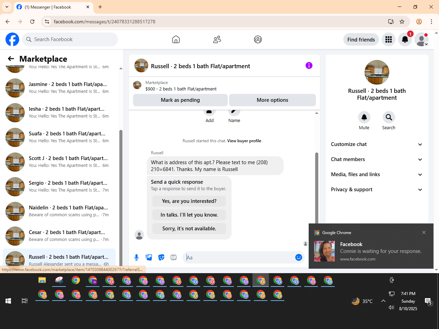Expand Chat members section
This screenshot has width=439, height=329.
[377, 159]
